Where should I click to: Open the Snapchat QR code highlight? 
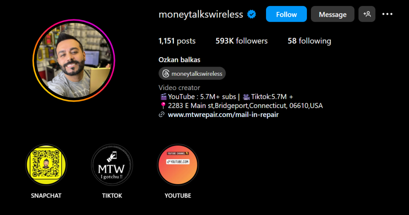coord(46,165)
